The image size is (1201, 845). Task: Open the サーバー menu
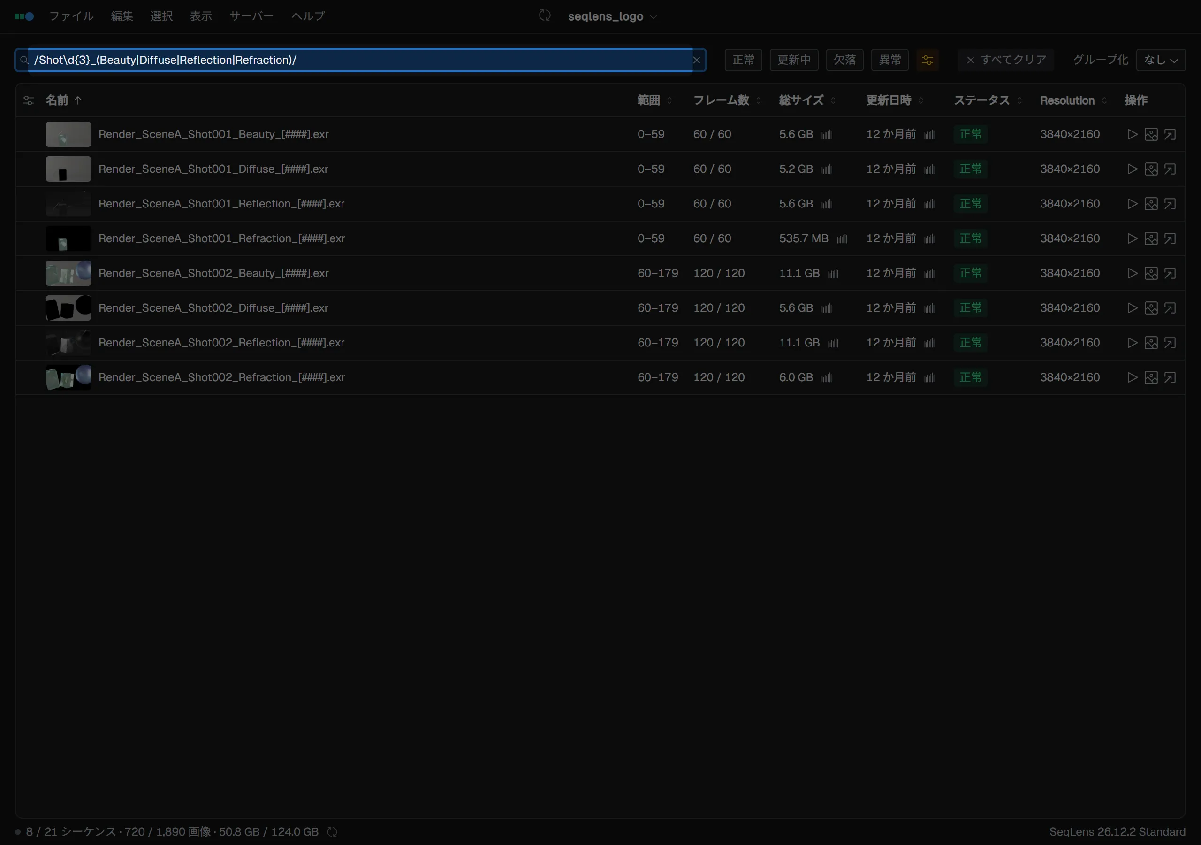251,16
